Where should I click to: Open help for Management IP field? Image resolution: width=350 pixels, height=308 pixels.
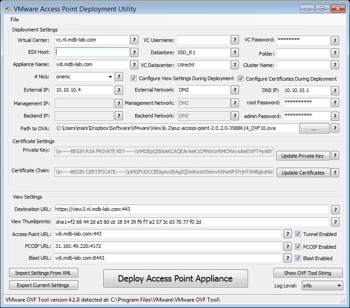pos(119,103)
